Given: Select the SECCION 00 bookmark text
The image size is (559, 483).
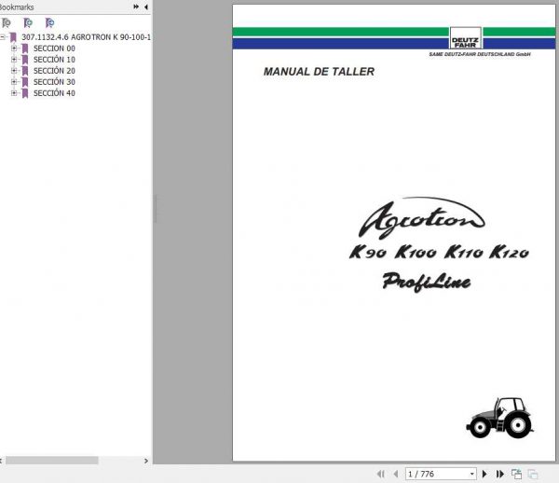Looking at the screenshot, I should 54,48.
